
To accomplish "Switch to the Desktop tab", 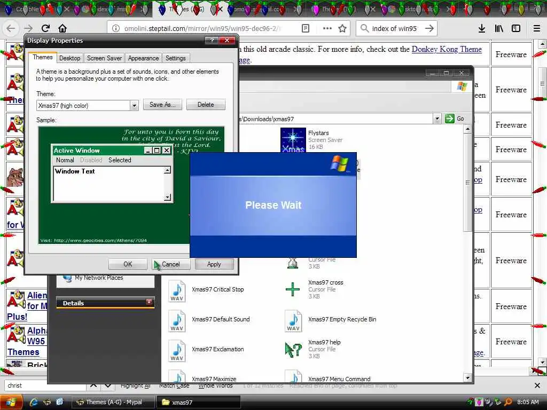I will 70,58.
